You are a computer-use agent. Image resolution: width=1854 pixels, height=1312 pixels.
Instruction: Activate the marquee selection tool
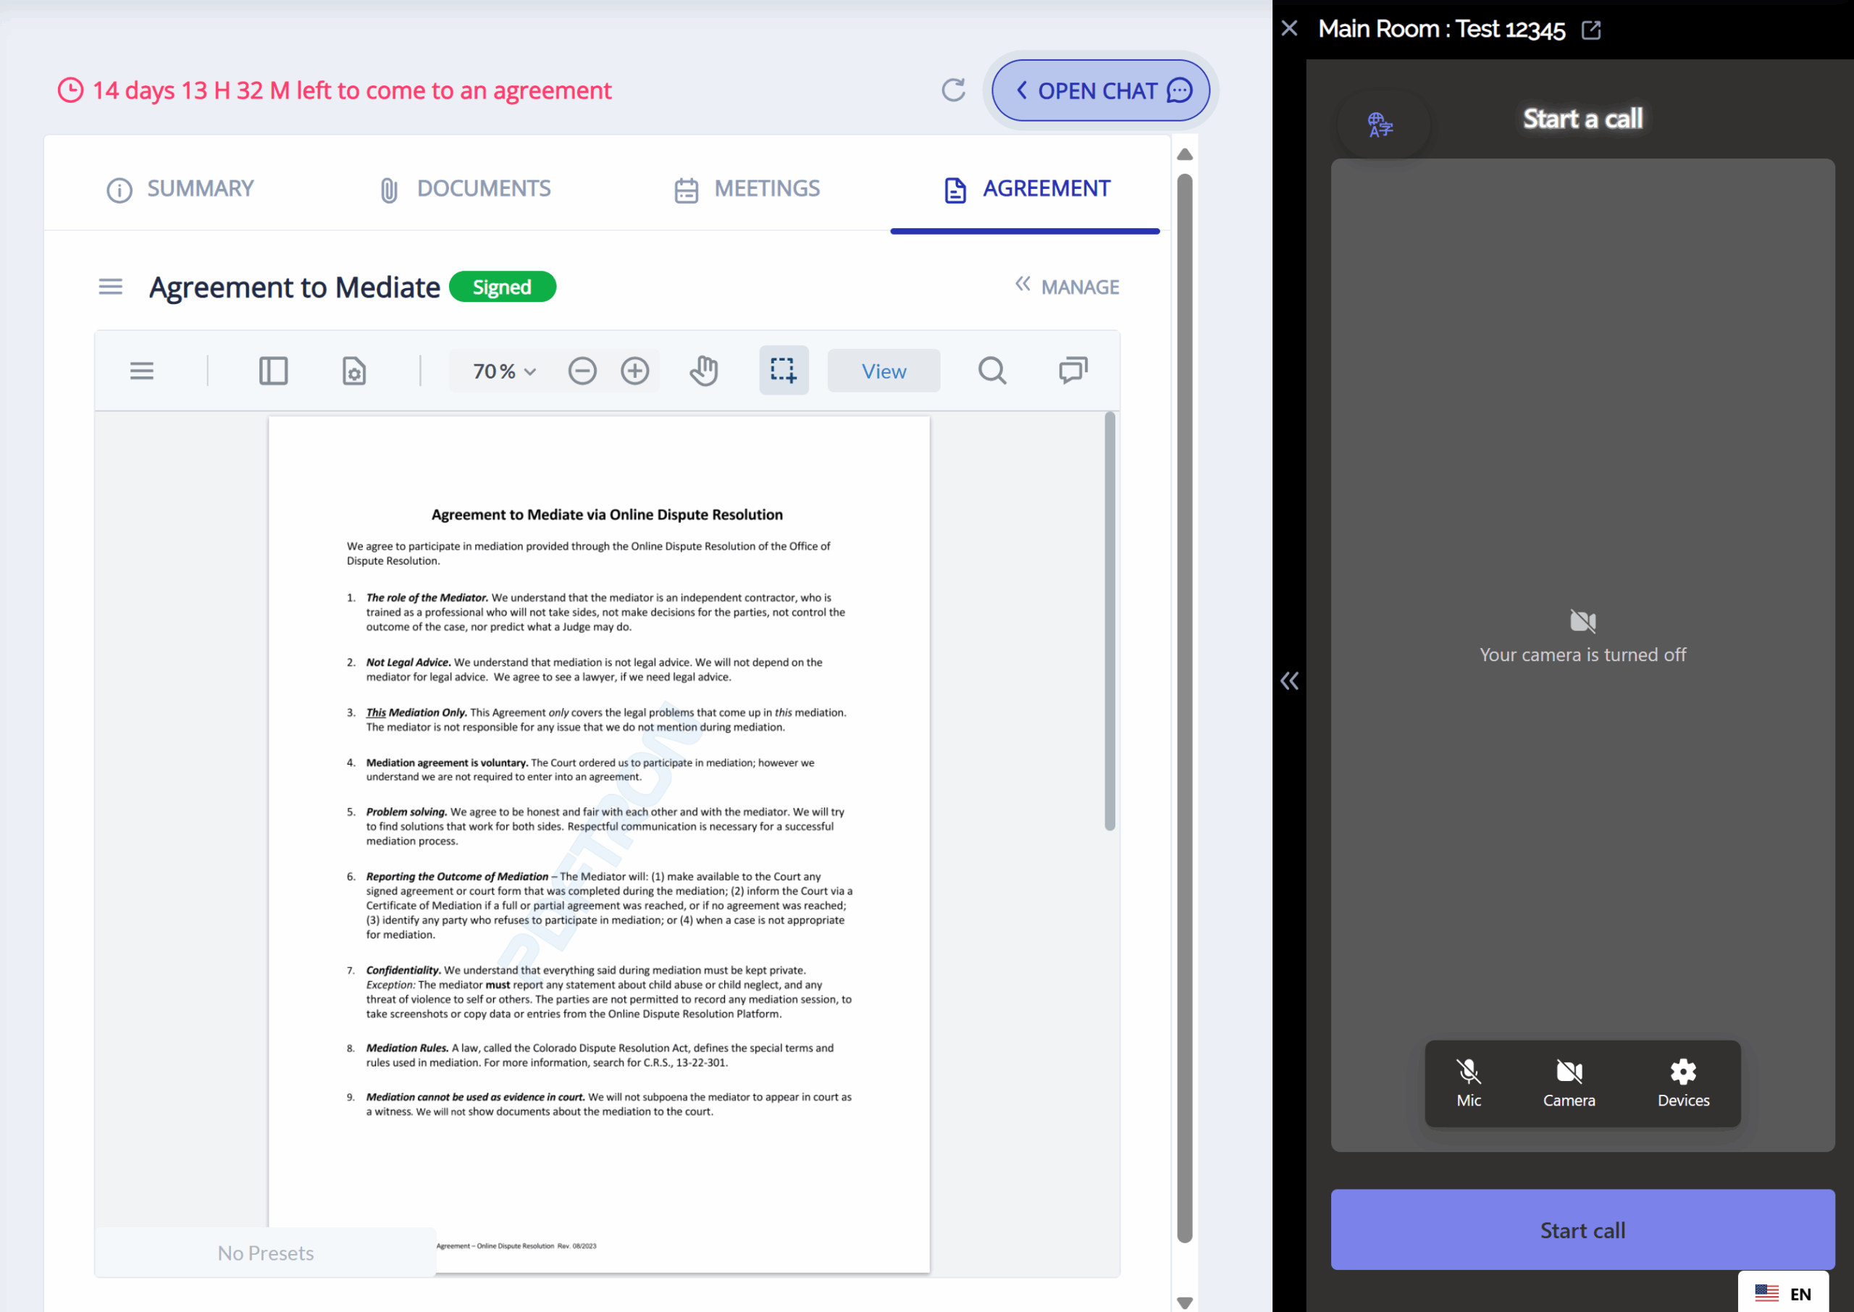click(783, 371)
